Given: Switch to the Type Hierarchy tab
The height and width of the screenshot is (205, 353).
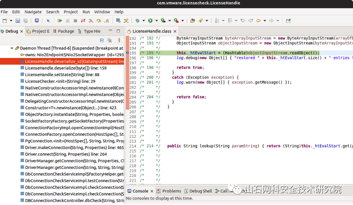Looking at the screenshot, I should pos(89,31).
